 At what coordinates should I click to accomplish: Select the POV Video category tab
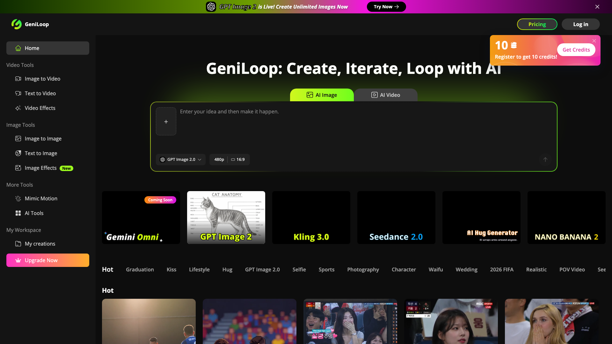[572, 269]
